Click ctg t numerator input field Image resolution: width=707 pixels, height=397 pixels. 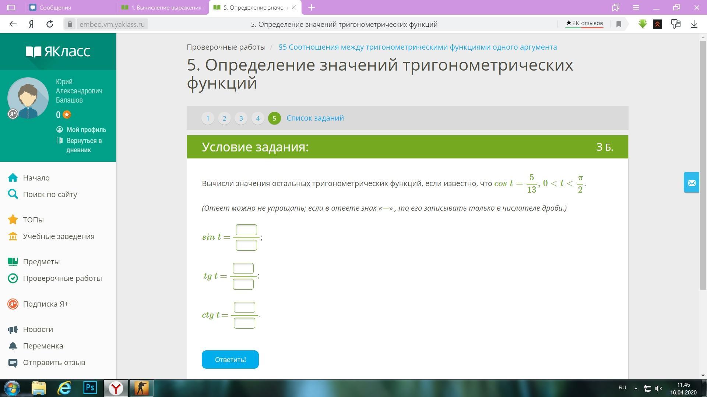(x=244, y=307)
